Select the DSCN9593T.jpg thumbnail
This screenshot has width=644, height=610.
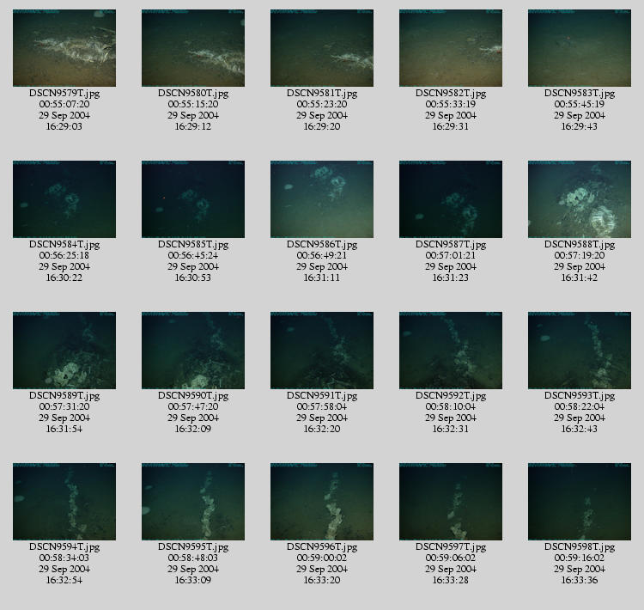pyautogui.click(x=580, y=351)
